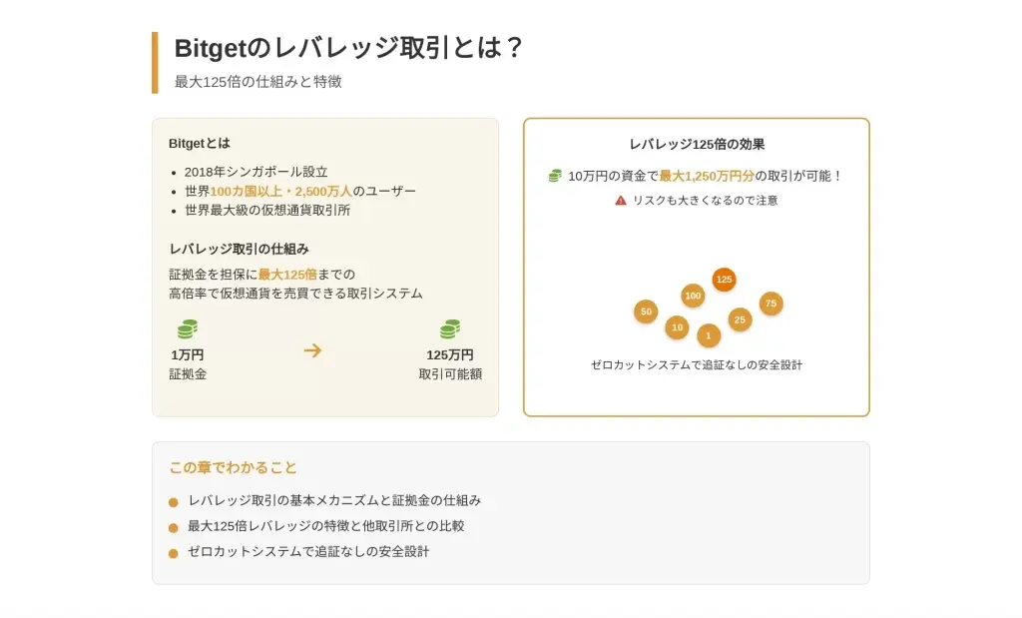Image resolution: width=1022 pixels, height=618 pixels.
Task: Select the 125 leverage coin
Action: pos(724,280)
